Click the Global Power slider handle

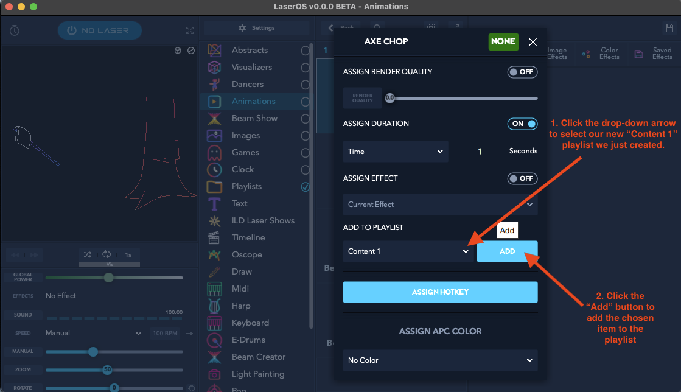pos(108,278)
